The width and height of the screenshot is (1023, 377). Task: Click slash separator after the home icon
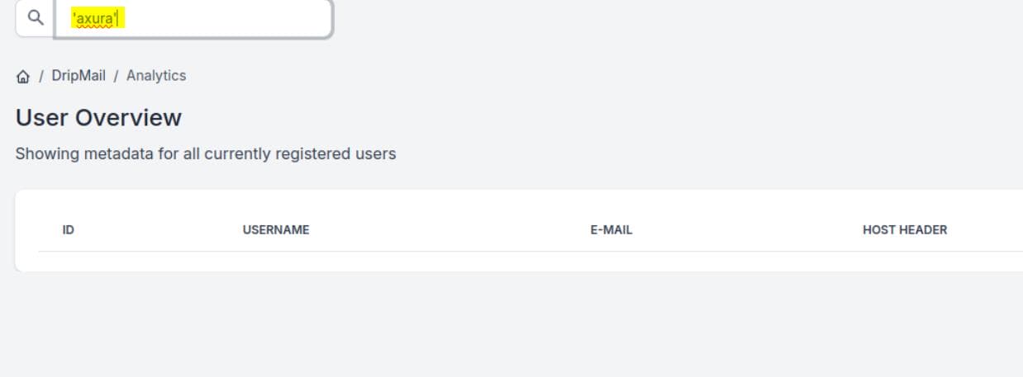pos(41,76)
